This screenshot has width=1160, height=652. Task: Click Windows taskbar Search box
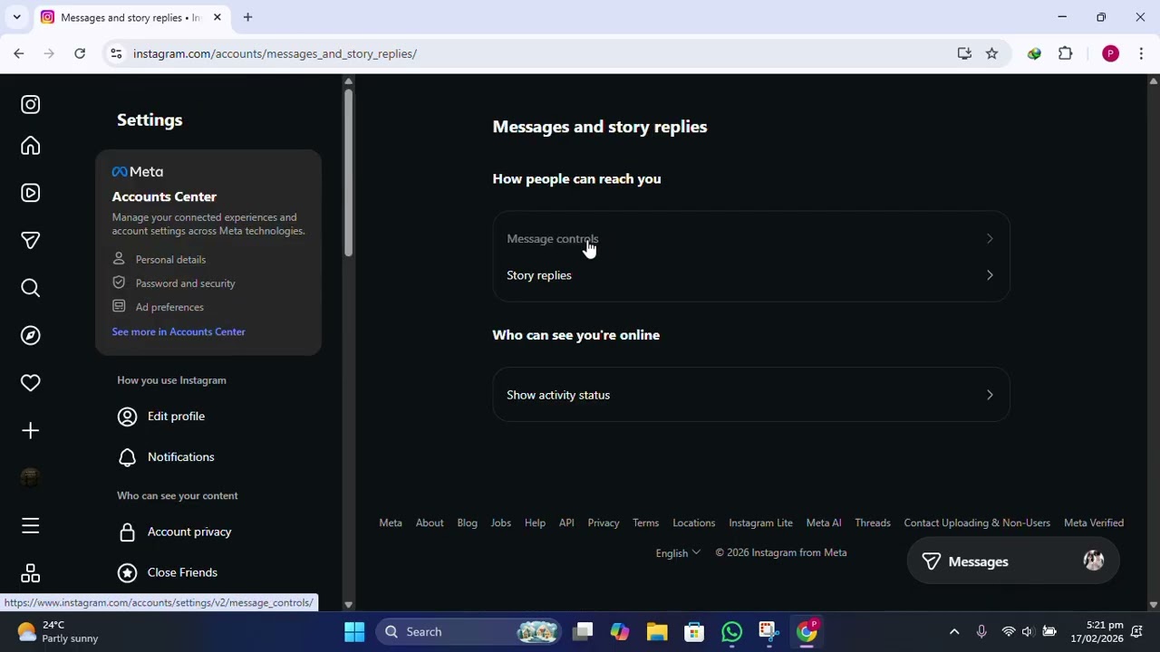[469, 632]
